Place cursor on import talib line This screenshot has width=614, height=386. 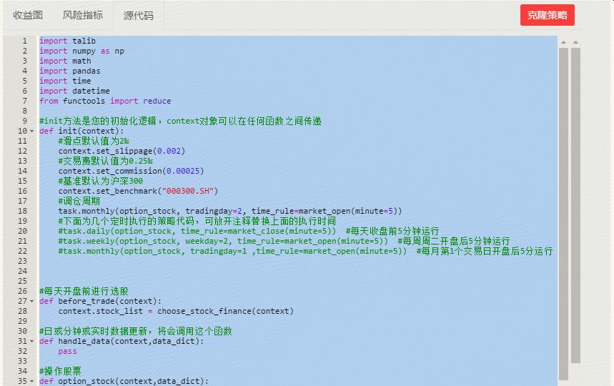pos(68,41)
